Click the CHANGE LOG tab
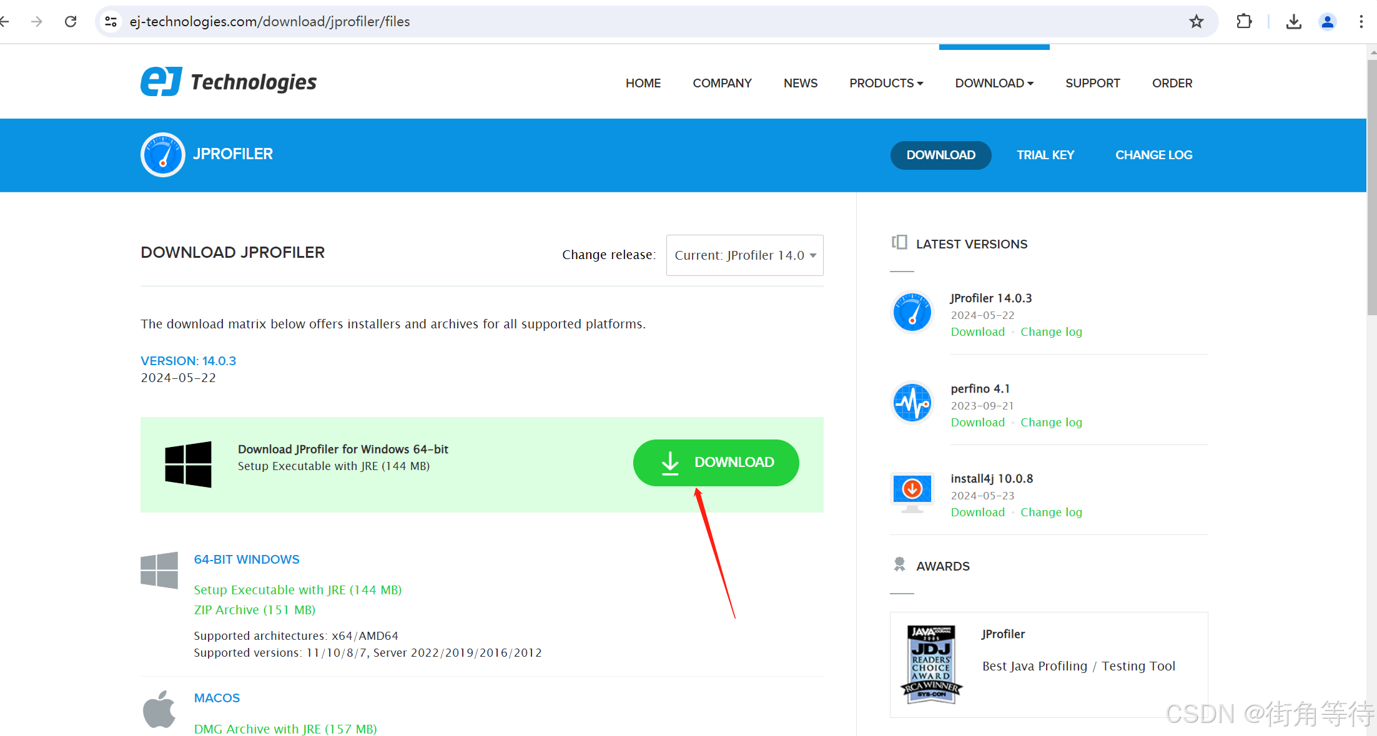The height and width of the screenshot is (736, 1377). [1155, 155]
